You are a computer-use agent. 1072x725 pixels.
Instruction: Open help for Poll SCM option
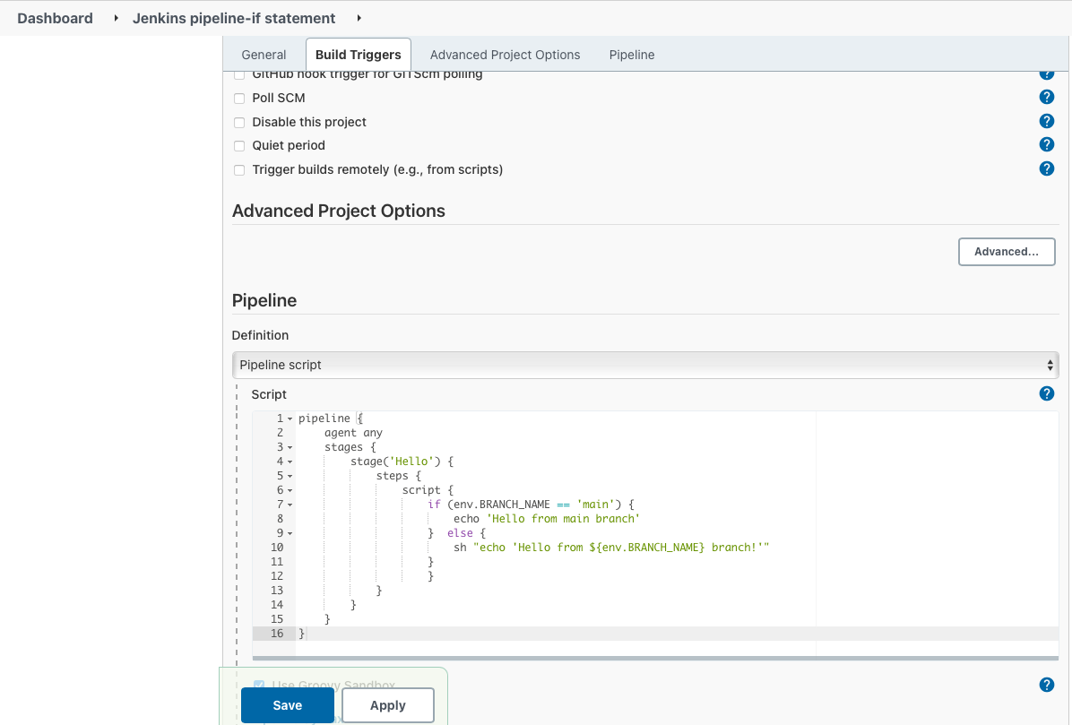point(1046,98)
